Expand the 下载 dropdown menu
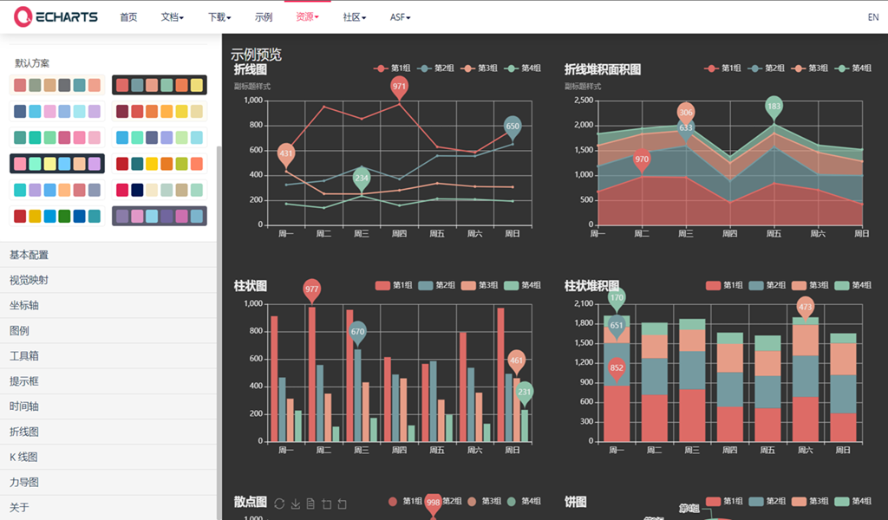Screen dimensions: 888x520 click(x=219, y=17)
